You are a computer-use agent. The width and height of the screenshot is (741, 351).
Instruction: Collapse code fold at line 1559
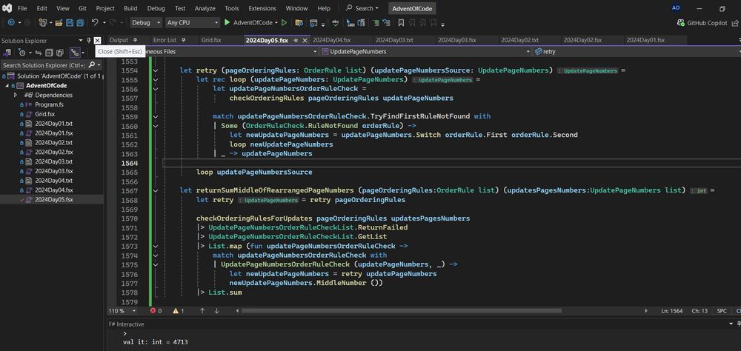156,116
